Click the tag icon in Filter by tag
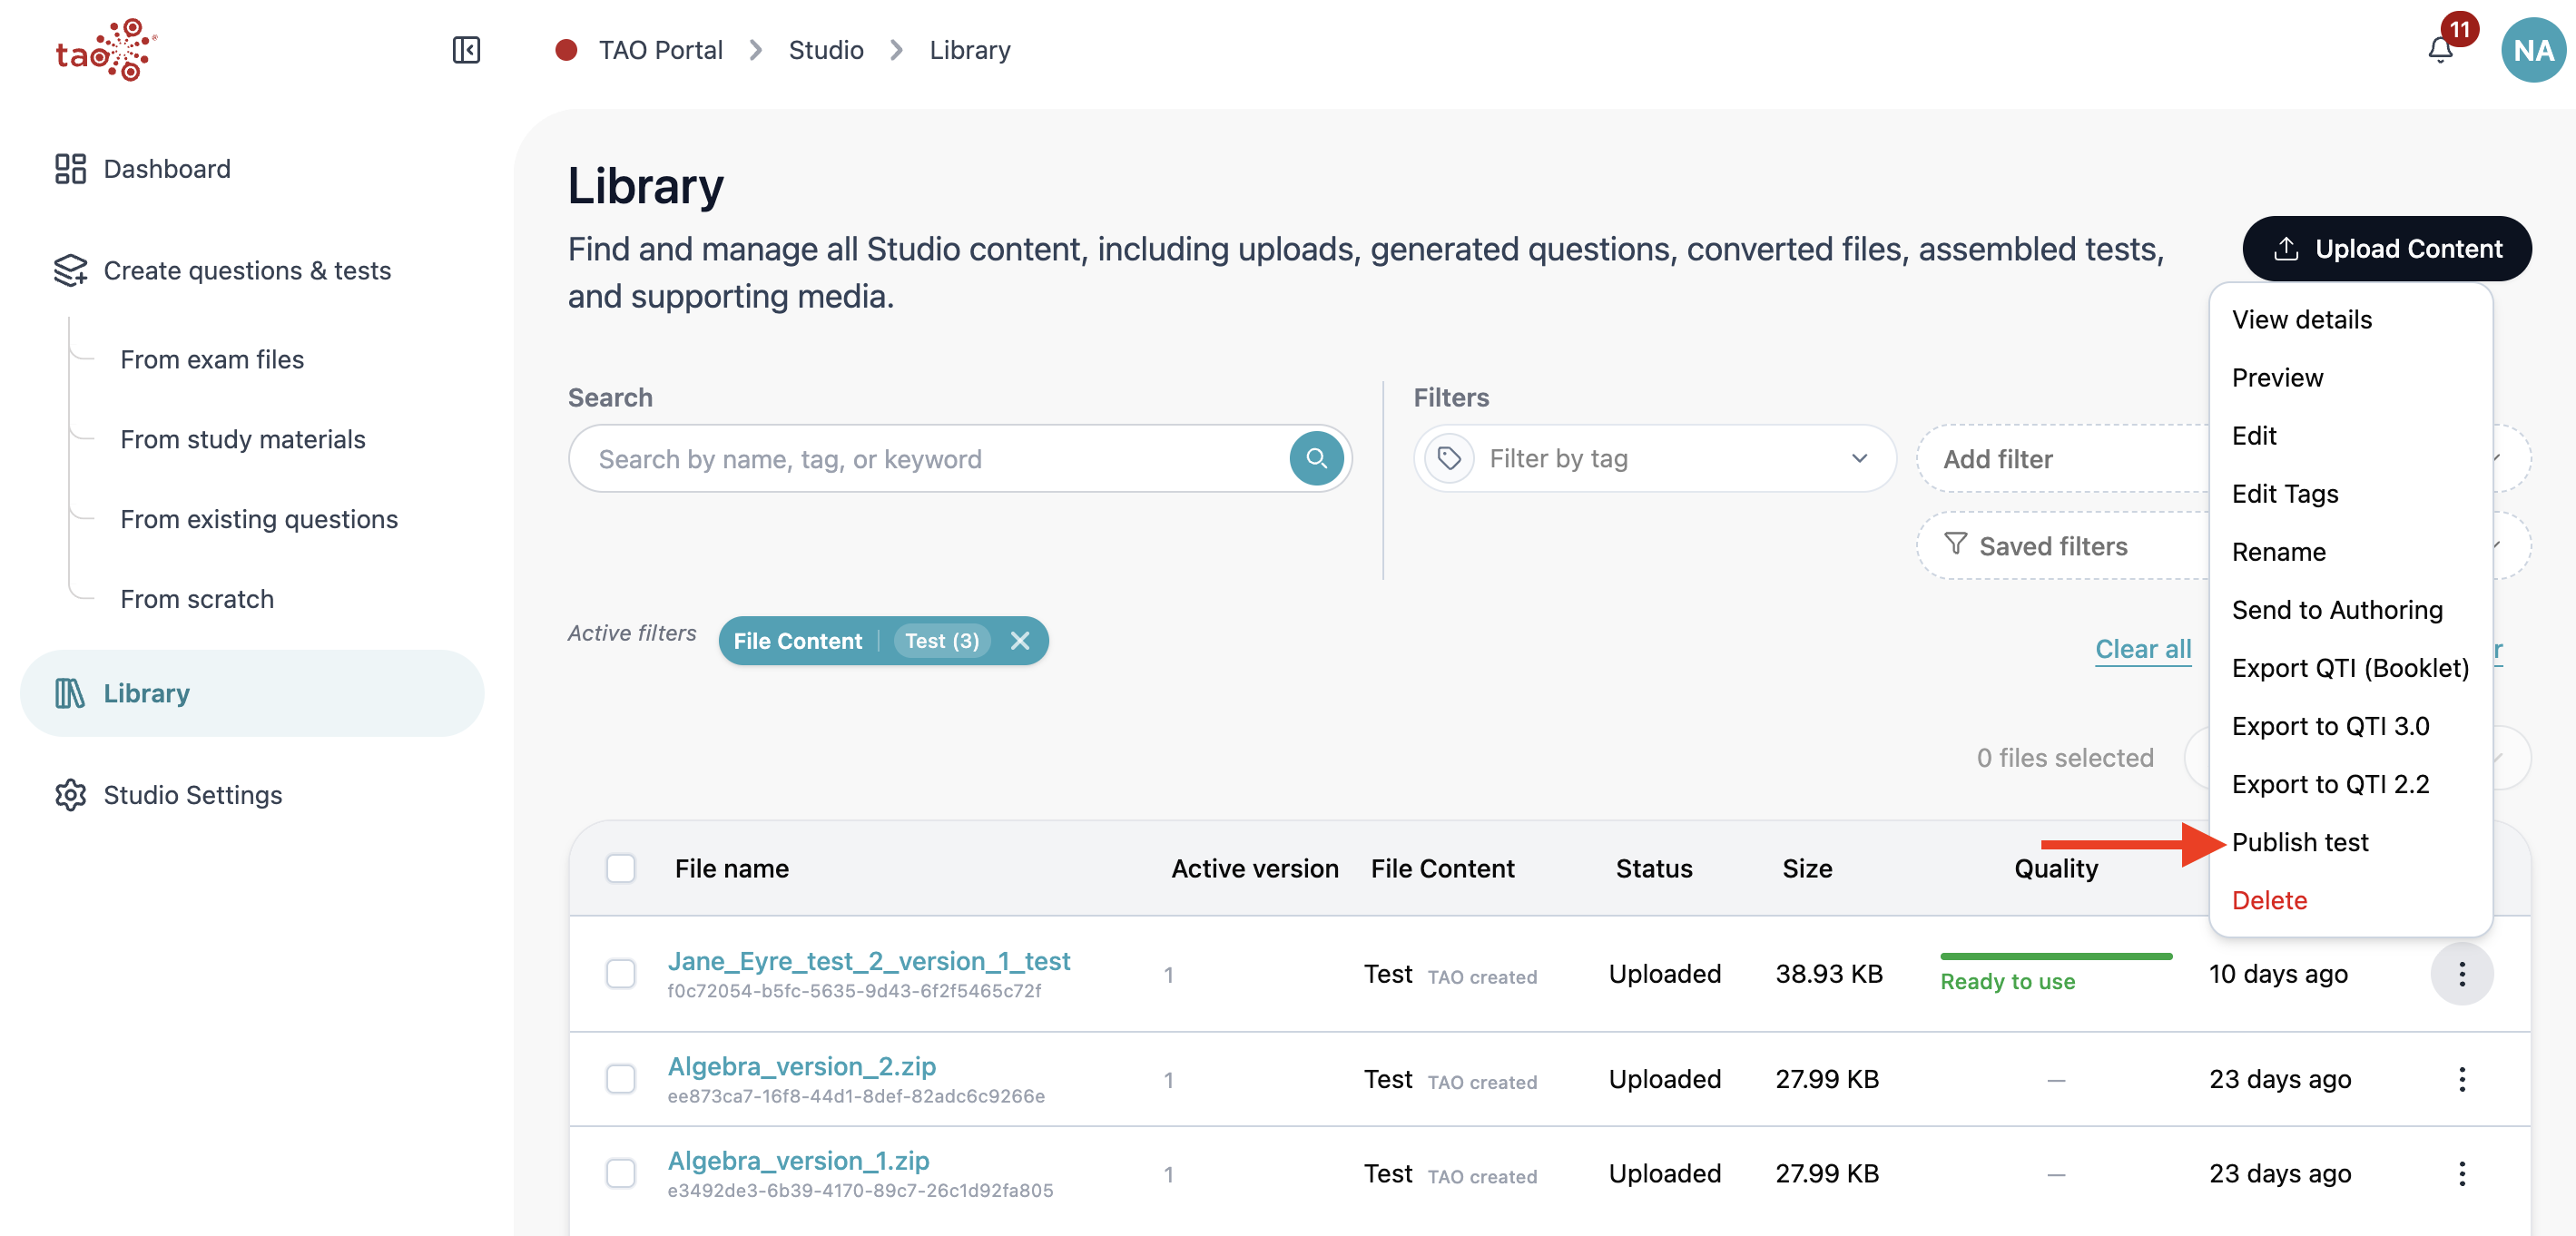Image resolution: width=2576 pixels, height=1236 pixels. point(1449,459)
